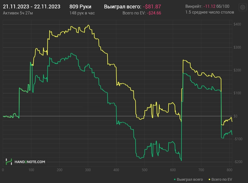
Task: Click the "809 Руки" hands count
Action: pyautogui.click(x=81, y=7)
